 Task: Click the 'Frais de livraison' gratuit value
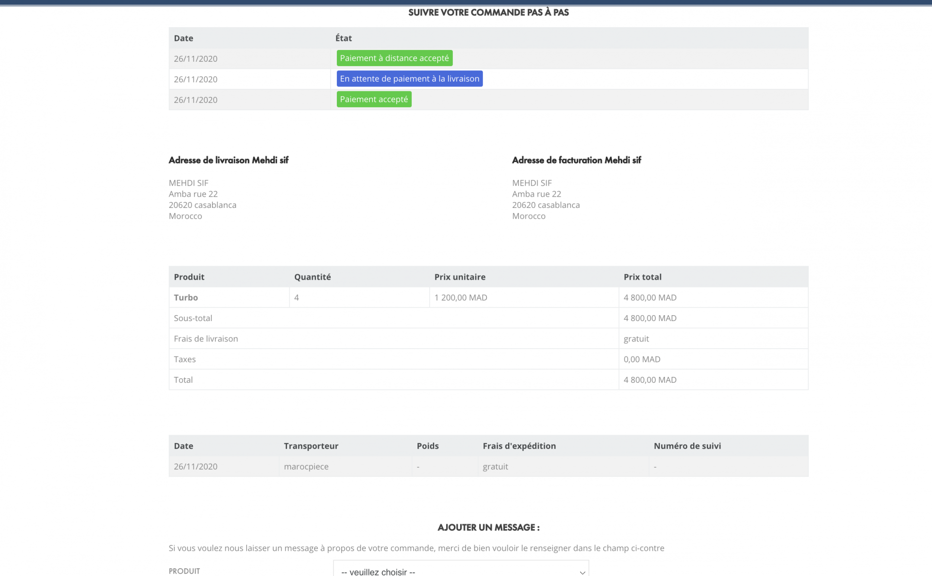pyautogui.click(x=636, y=339)
